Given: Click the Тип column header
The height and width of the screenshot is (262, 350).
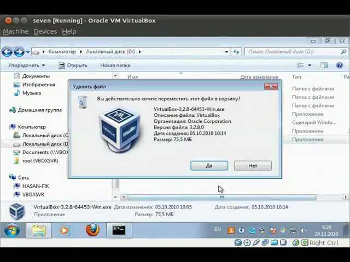Looking at the screenshot, I should [x=296, y=77].
